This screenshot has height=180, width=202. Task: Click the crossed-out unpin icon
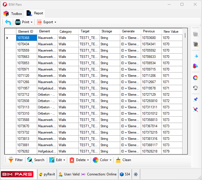[196, 109]
